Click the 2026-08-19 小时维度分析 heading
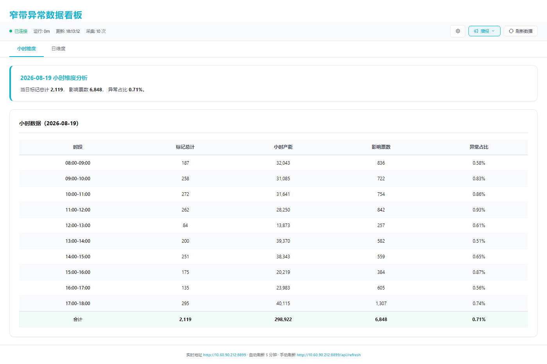The image size is (547, 364). [x=54, y=78]
